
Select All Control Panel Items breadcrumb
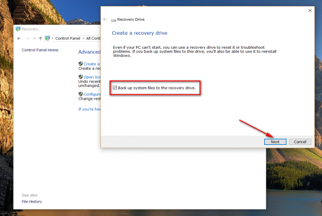(x=93, y=38)
